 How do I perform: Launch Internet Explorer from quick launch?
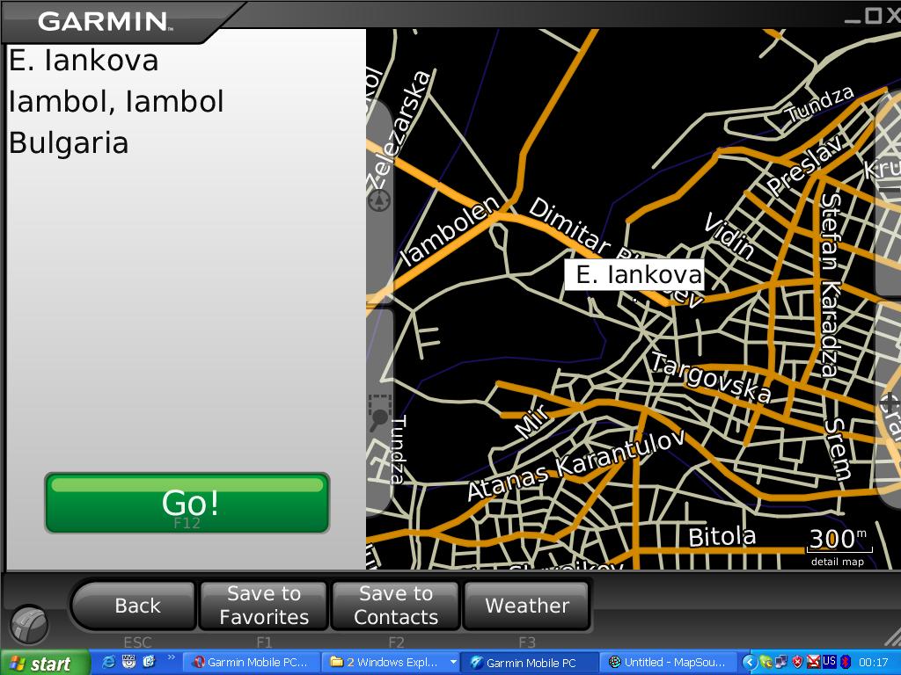point(108,662)
